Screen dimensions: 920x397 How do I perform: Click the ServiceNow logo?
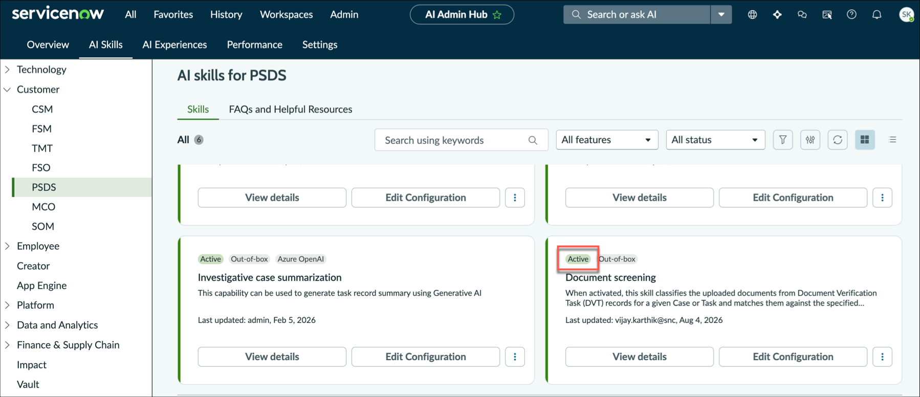58,14
